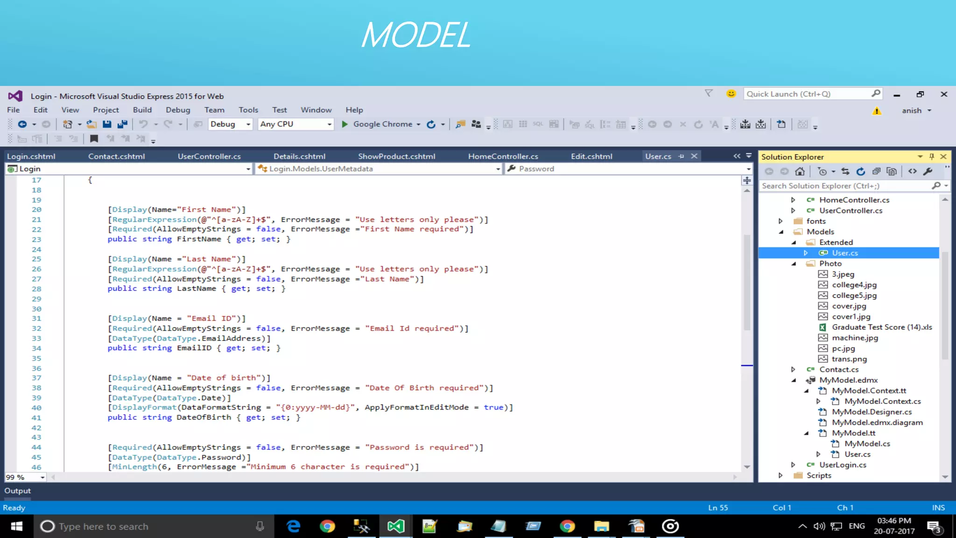Click the Save All toolbar icon
956x538 pixels.
[122, 124]
